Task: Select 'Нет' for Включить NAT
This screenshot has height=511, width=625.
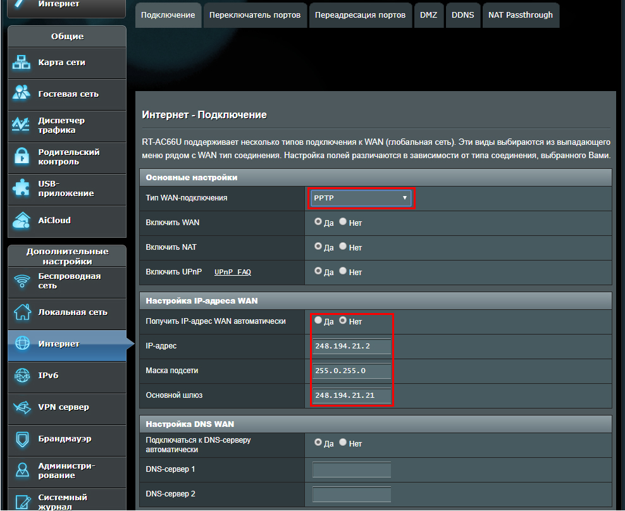Action: [343, 247]
